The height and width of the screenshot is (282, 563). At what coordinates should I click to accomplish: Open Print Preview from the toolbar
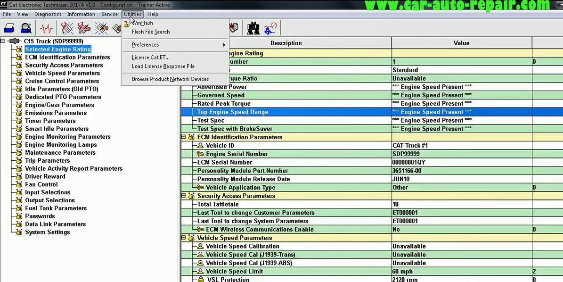tap(26, 28)
